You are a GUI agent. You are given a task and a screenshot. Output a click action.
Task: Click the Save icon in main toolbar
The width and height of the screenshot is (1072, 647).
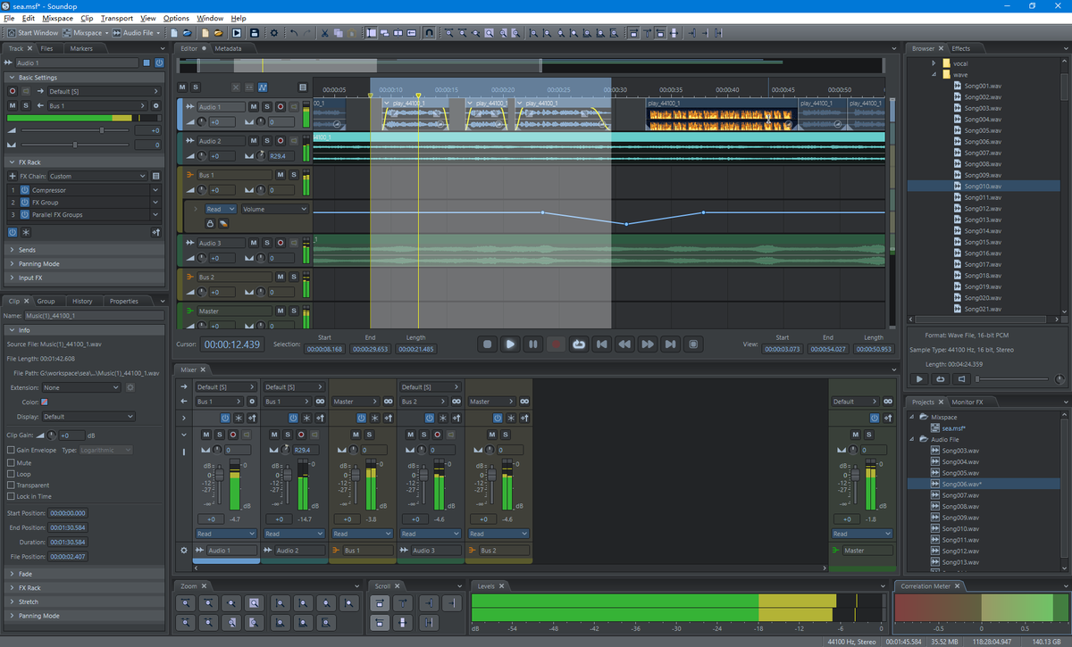(255, 33)
